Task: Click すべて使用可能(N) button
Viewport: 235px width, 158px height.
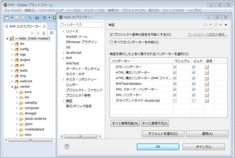Action: (x=125, y=123)
